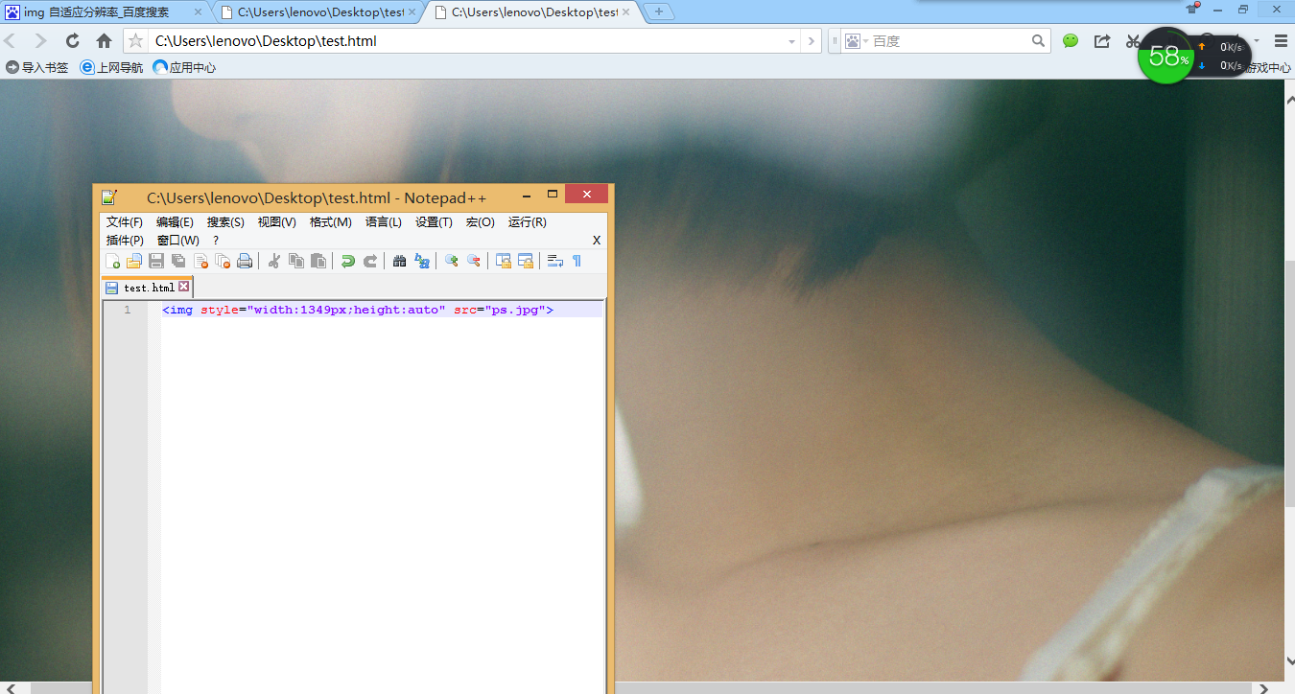The height and width of the screenshot is (694, 1295).
Task: Click the Save All icon in Notepad++
Action: (x=178, y=261)
